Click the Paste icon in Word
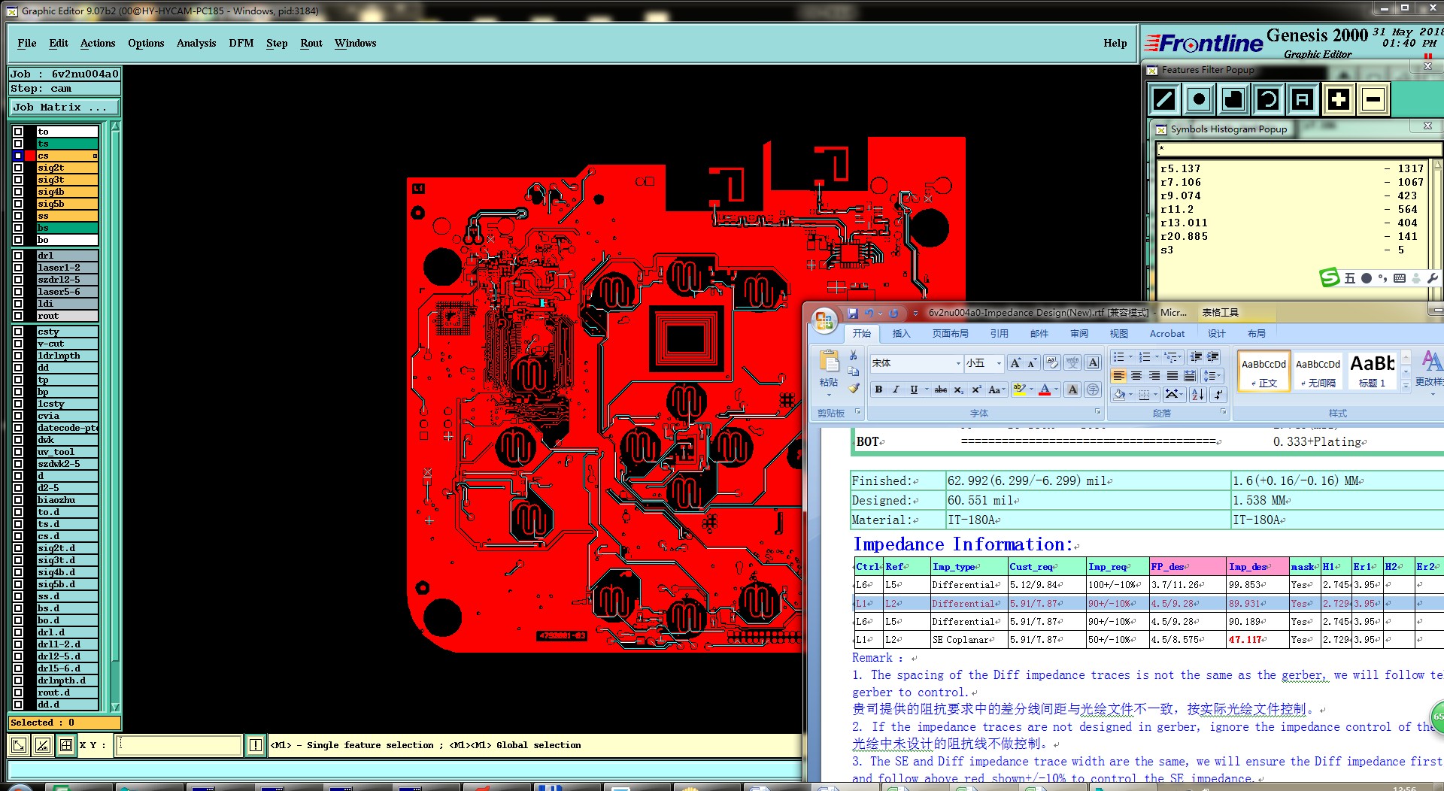1444x791 pixels. coord(829,361)
